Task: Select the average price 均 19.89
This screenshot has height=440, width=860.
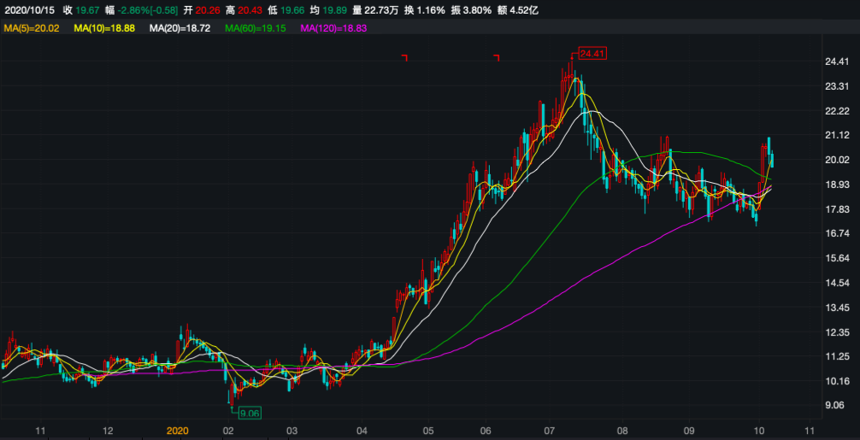Action: pyautogui.click(x=330, y=10)
